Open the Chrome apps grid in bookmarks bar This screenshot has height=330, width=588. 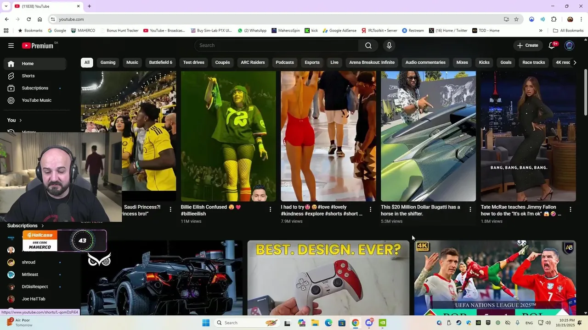point(6,31)
